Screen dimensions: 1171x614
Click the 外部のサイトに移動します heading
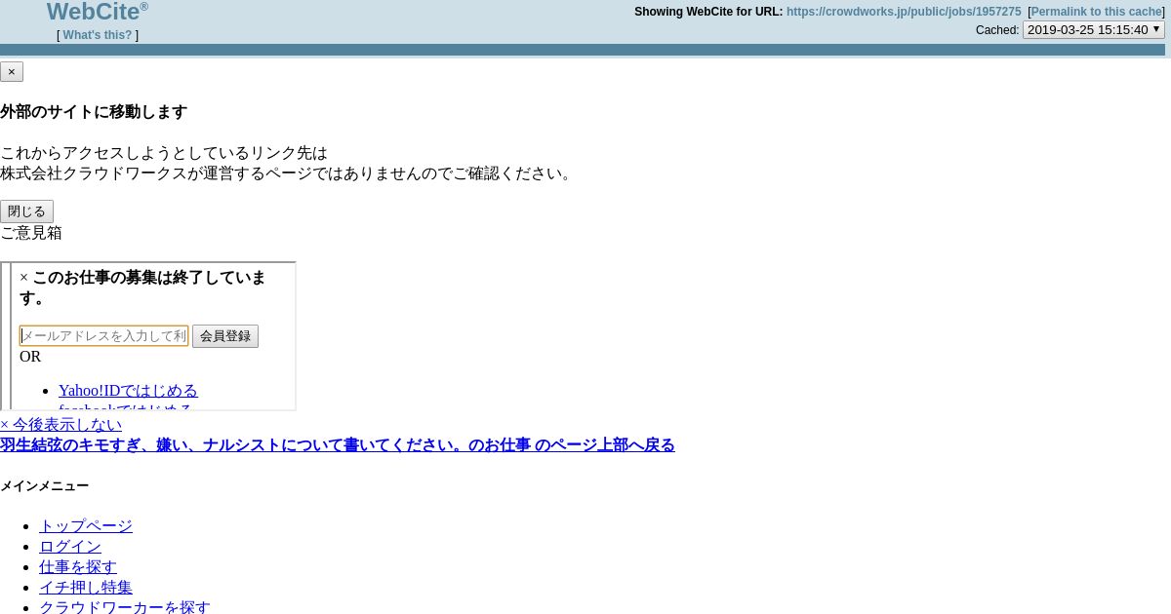(x=94, y=112)
